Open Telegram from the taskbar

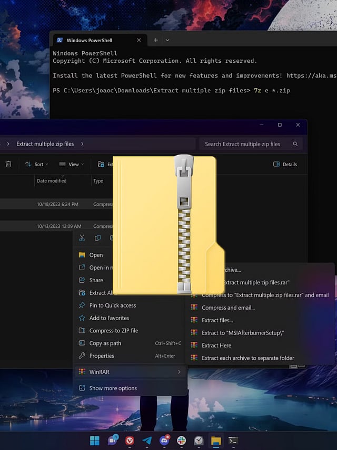tap(147, 441)
